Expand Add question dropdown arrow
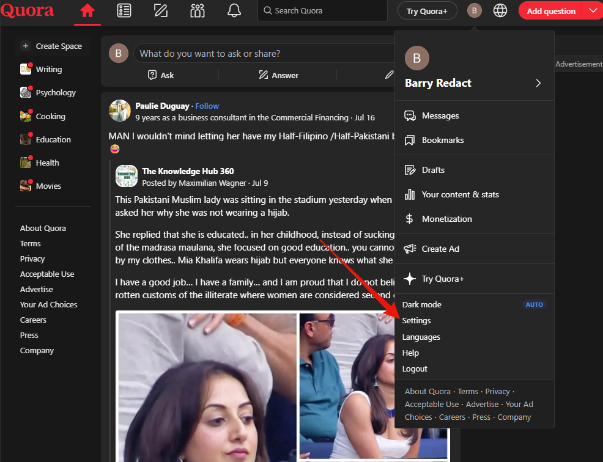The height and width of the screenshot is (462, 603). coord(593,11)
